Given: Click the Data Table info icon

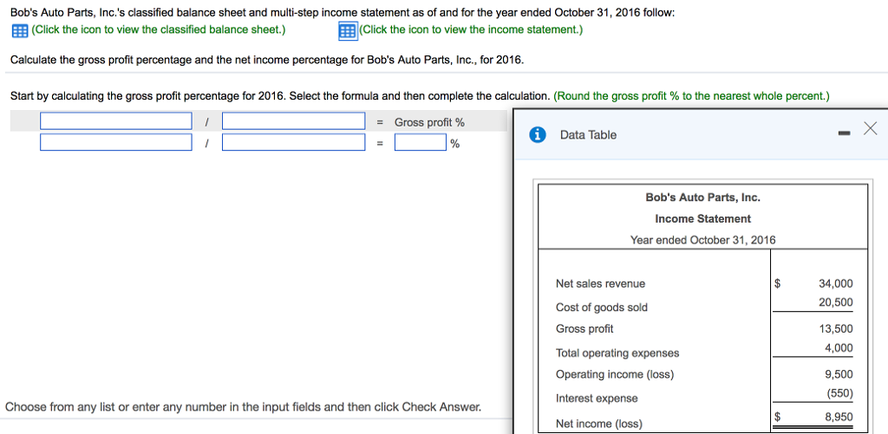Looking at the screenshot, I should pyautogui.click(x=538, y=134).
